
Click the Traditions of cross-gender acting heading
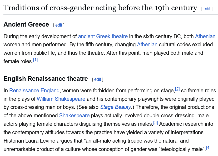100,8
